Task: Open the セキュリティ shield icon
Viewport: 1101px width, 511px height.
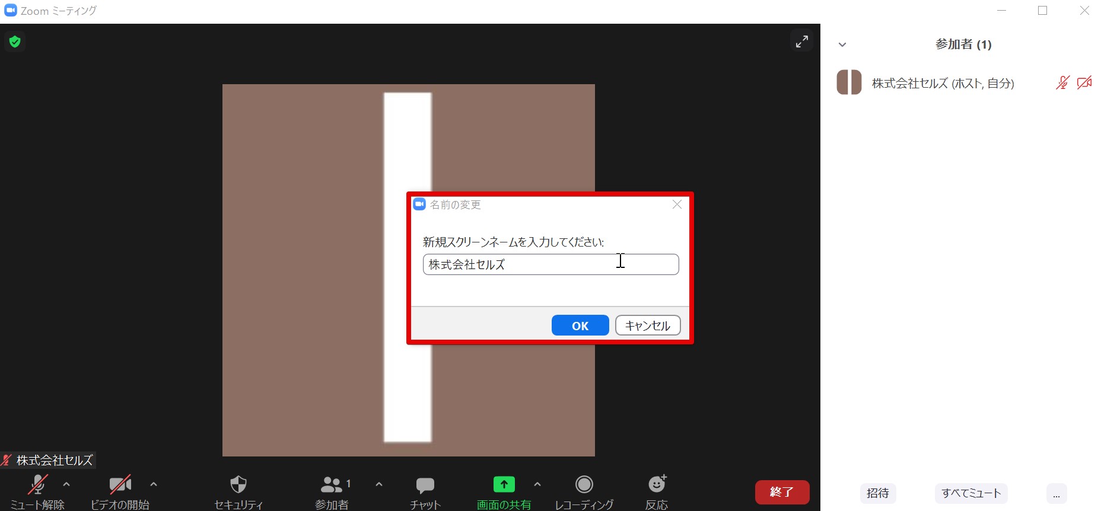Action: pyautogui.click(x=238, y=484)
